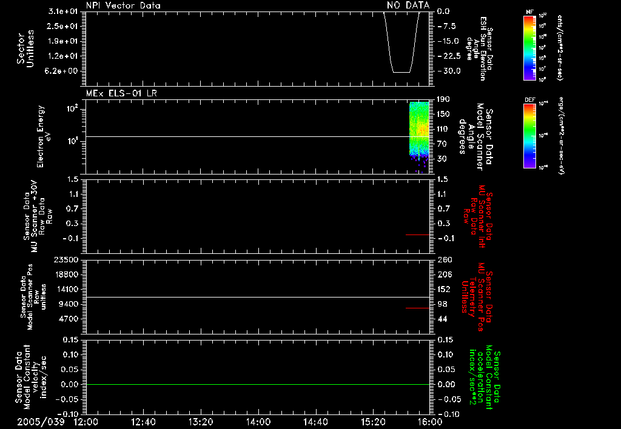
Task: Click the '70' scanner angle tick
Action: coord(443,144)
